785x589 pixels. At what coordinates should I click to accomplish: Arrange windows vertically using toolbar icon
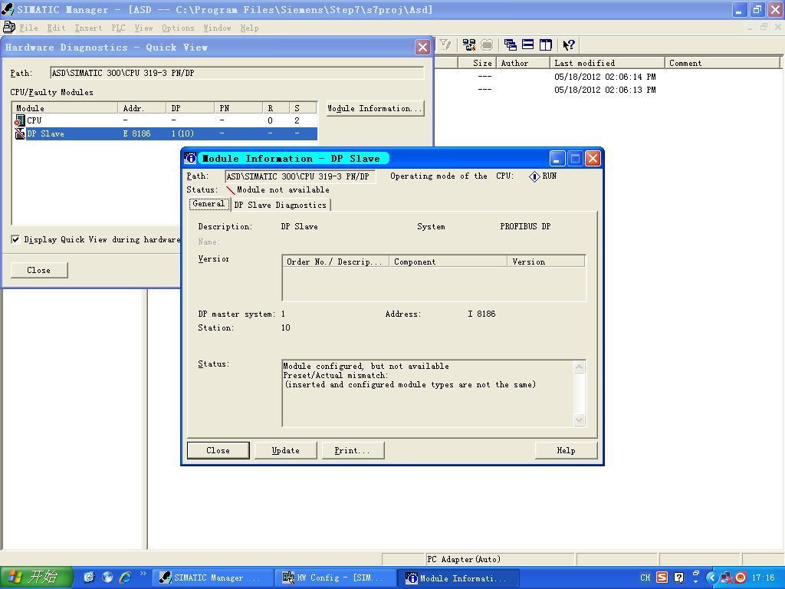[x=545, y=45]
